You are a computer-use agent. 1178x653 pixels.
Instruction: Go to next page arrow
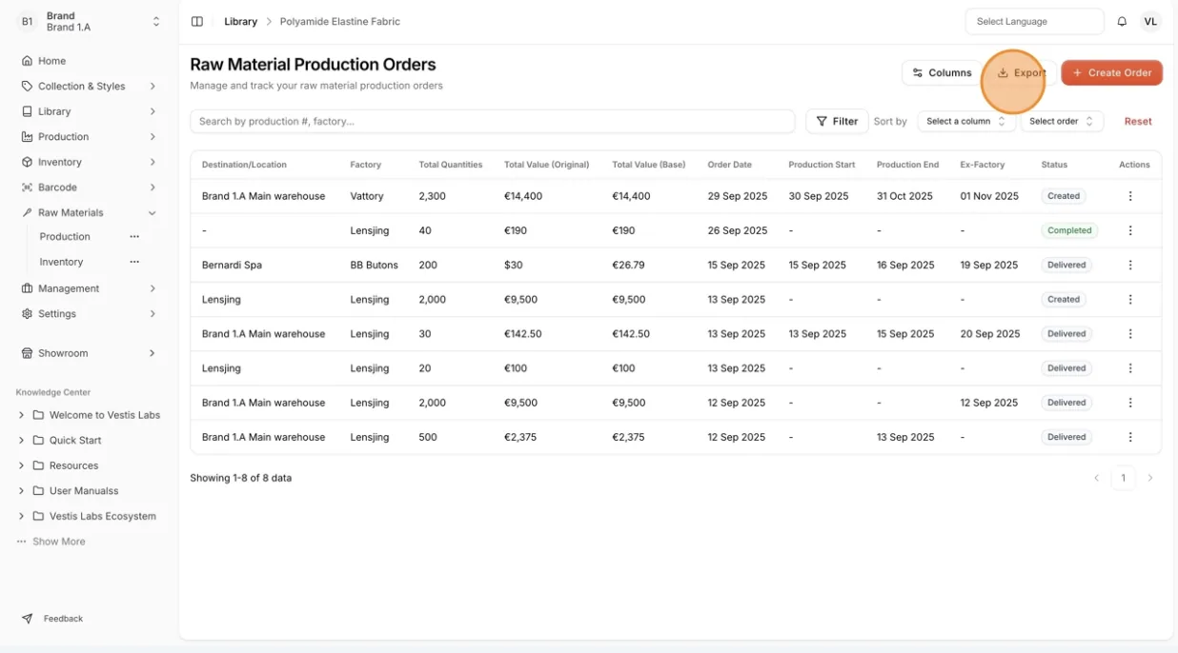coord(1150,478)
